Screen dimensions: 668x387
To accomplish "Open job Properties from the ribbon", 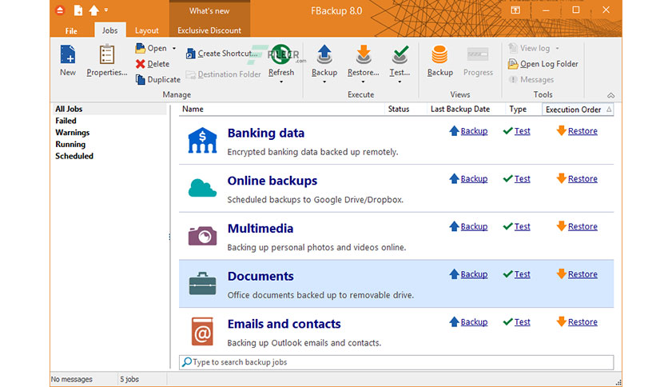I will pos(106,56).
